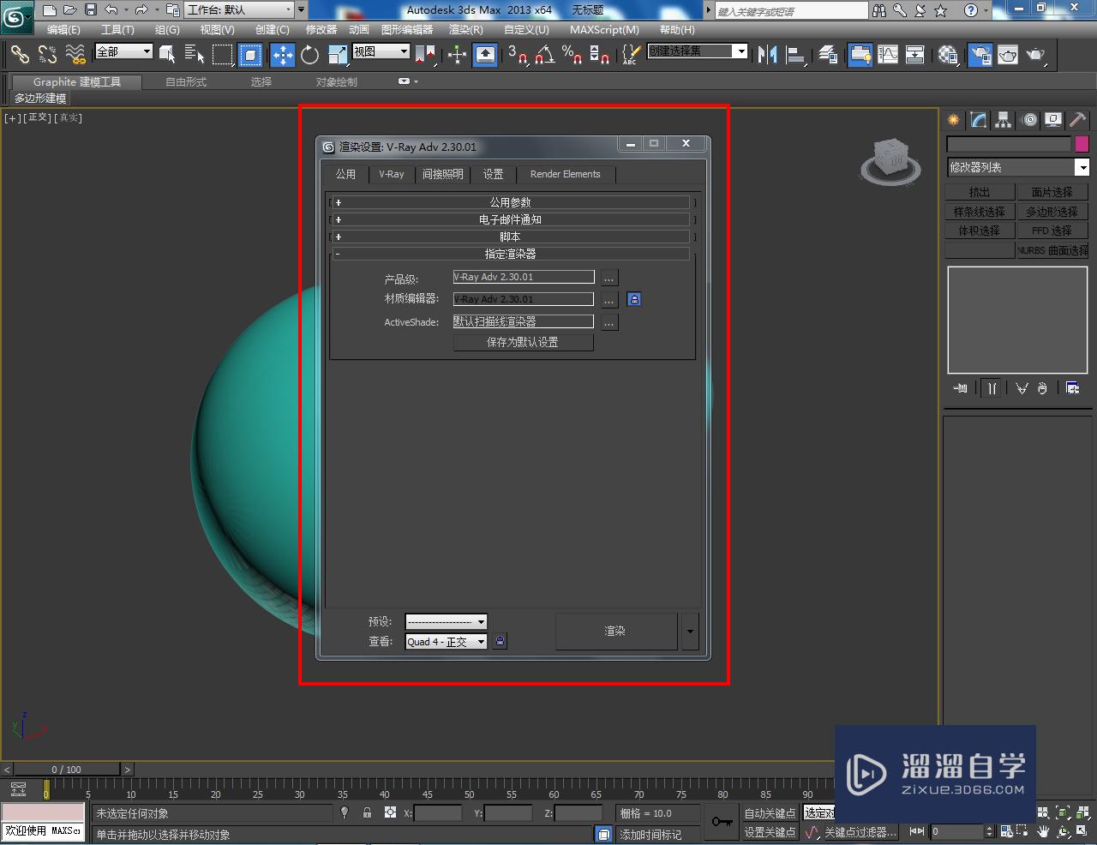Open the 创建选择集 named selection dropdown
Screen dimensions: 1097x845
coord(697,51)
